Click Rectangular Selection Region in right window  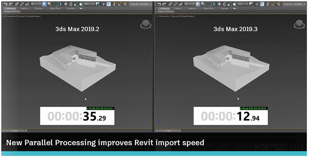(208, 4)
